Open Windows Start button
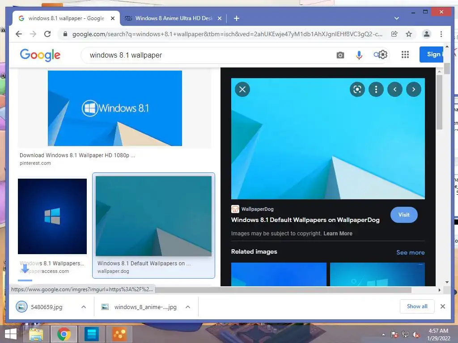 point(11,334)
